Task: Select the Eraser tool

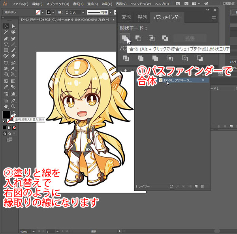Action: point(13,56)
